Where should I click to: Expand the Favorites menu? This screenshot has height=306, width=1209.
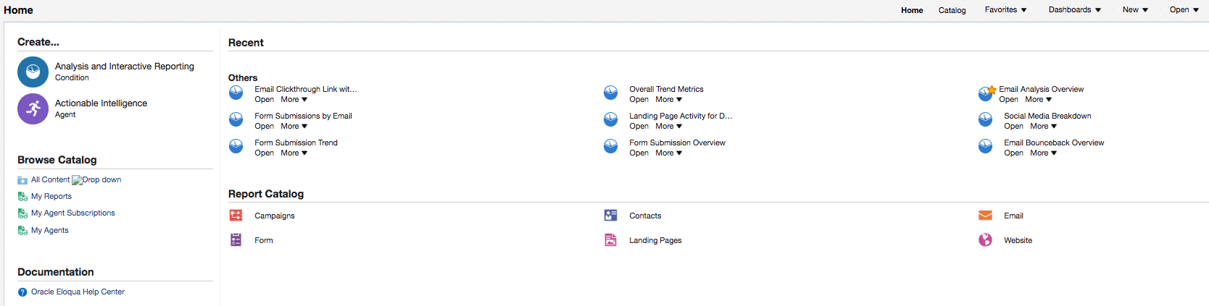click(1006, 10)
